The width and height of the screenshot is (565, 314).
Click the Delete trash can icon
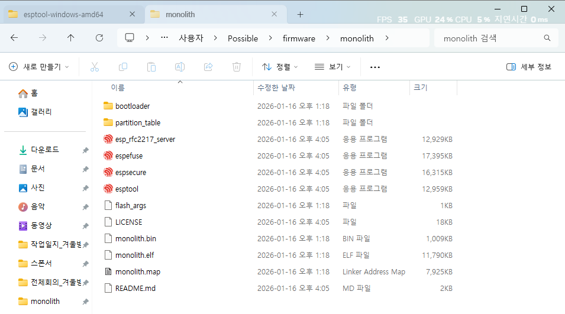[237, 67]
